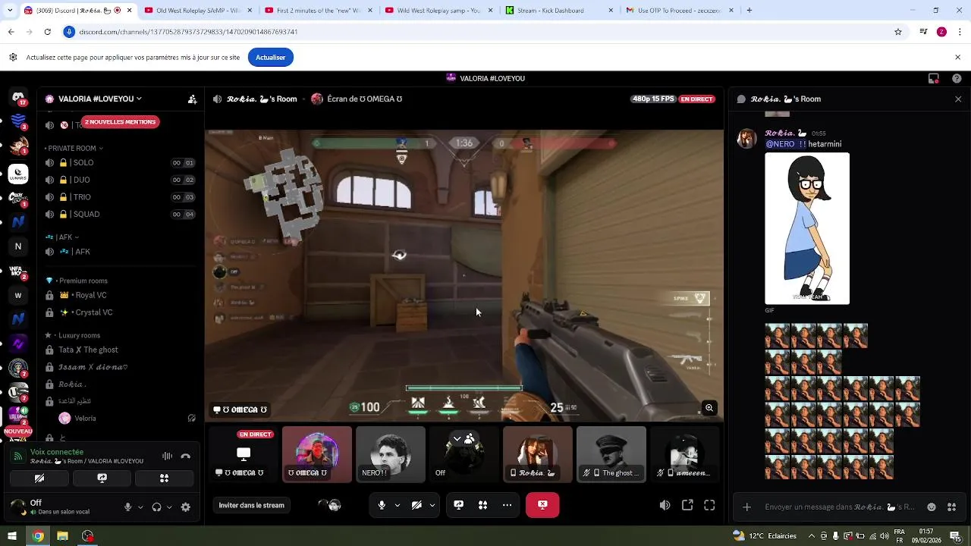Open microphone input options arrow in user panel
The image size is (971, 546).
pyautogui.click(x=140, y=507)
